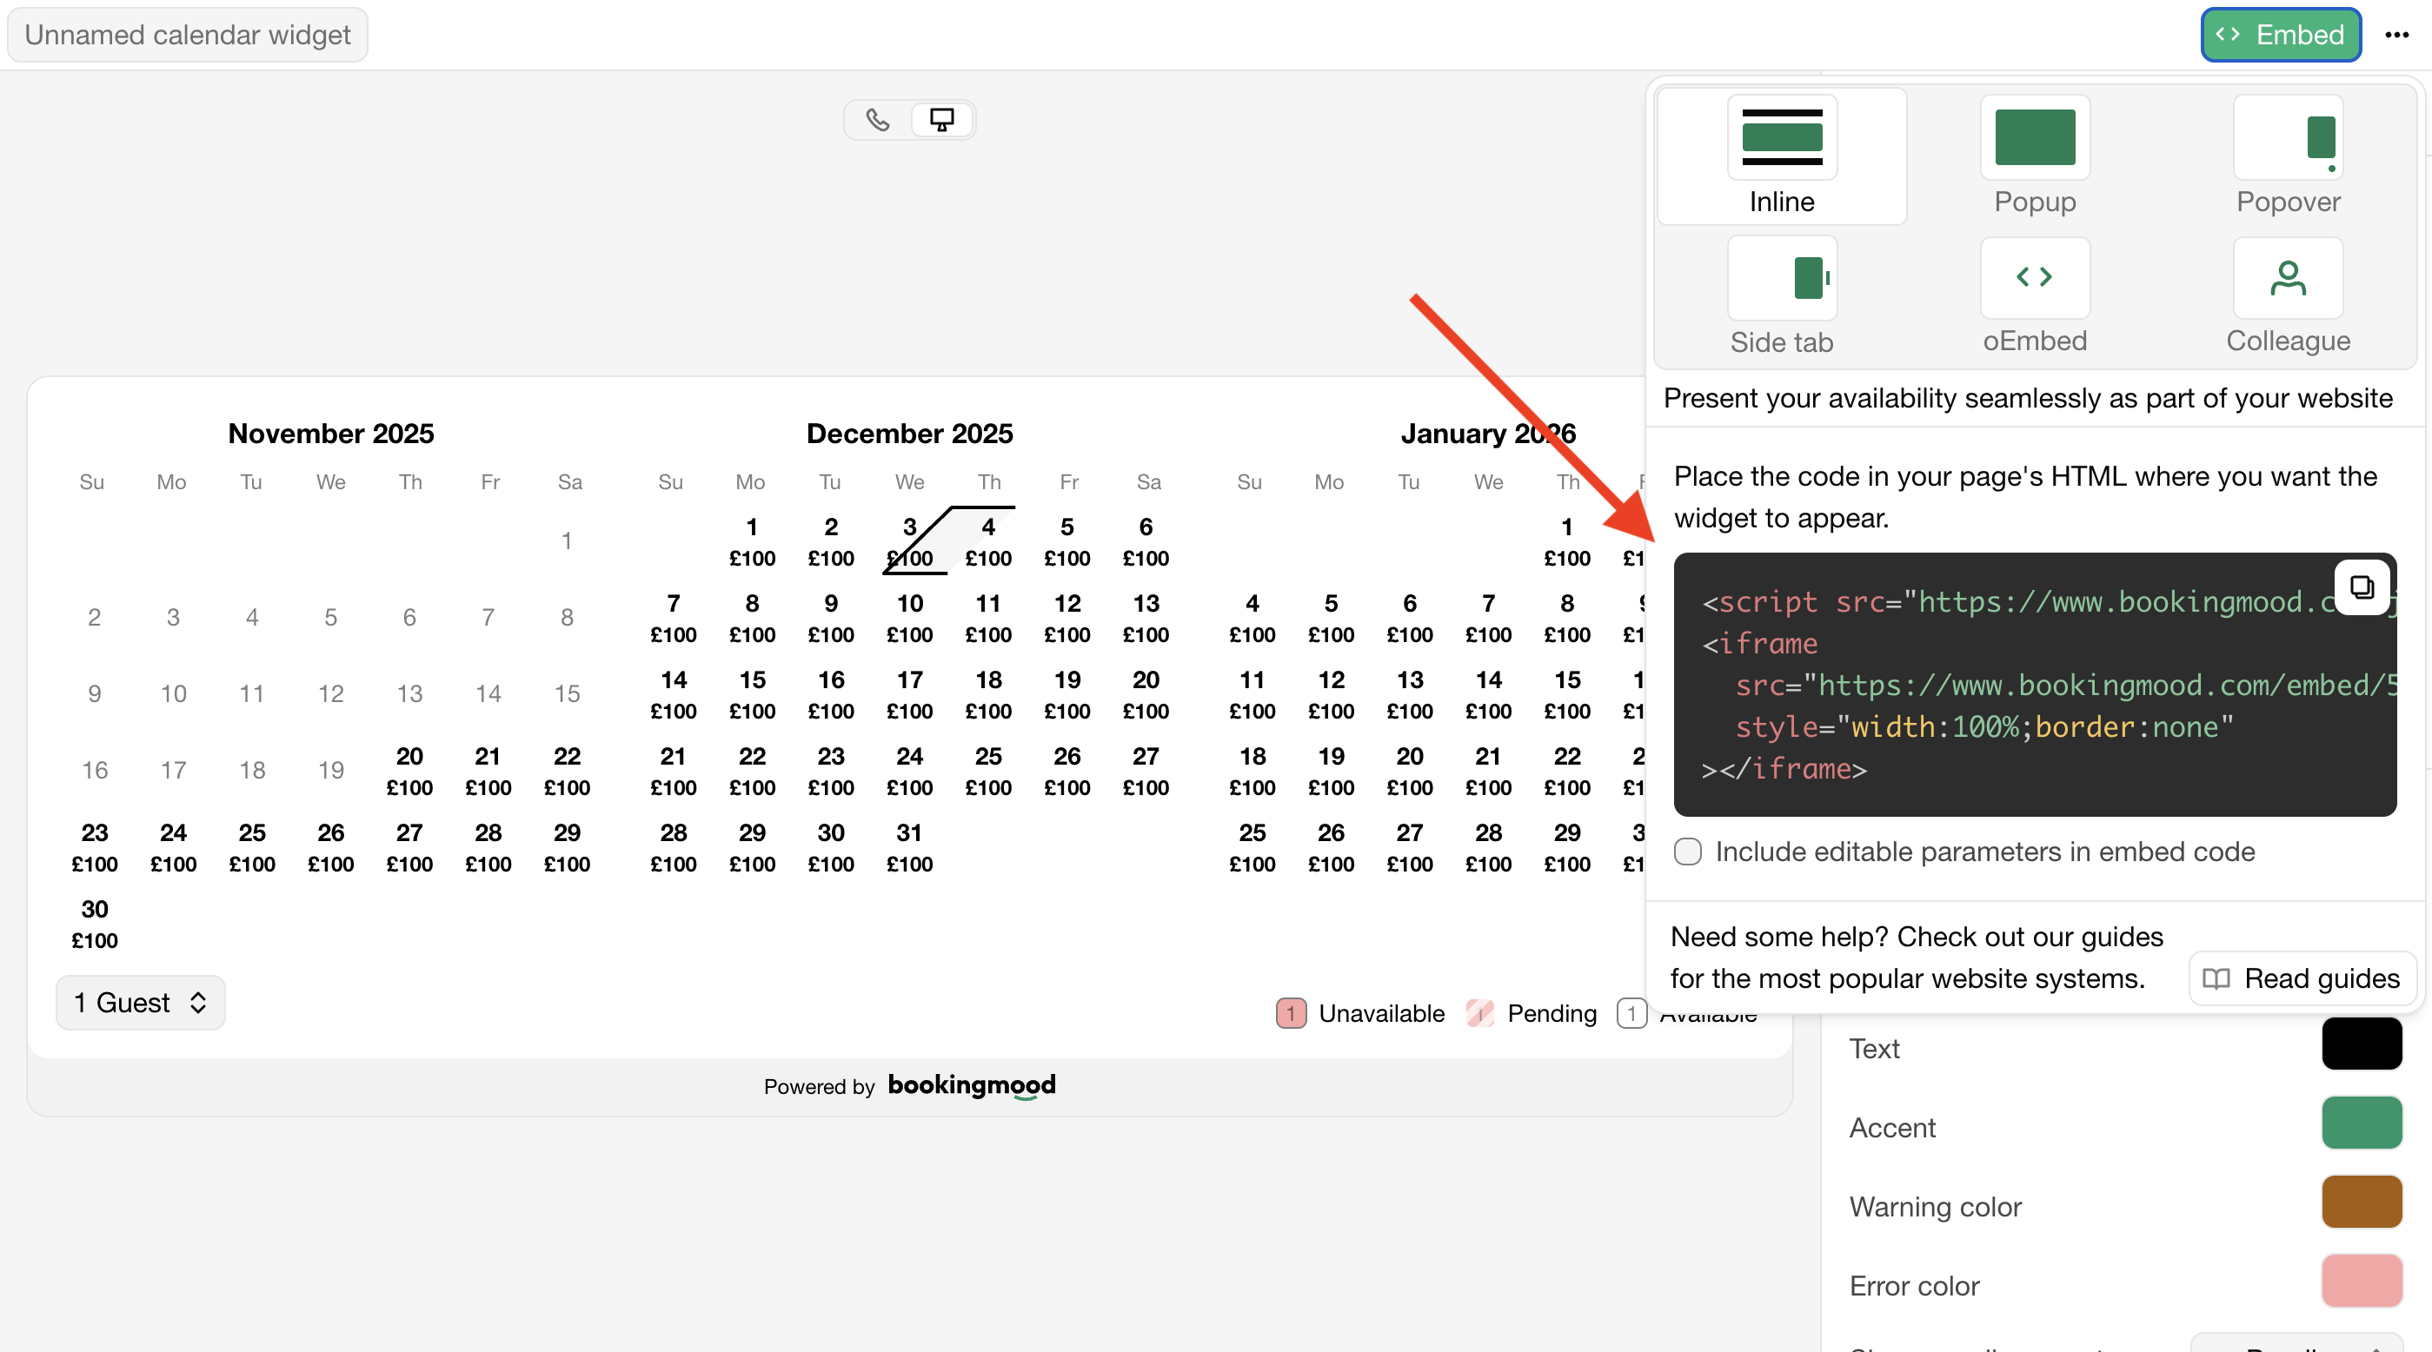Switch to mobile phone preview
The height and width of the screenshot is (1352, 2432).
coord(878,120)
